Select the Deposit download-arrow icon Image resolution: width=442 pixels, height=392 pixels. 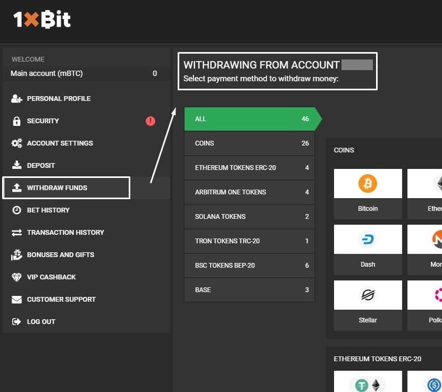(17, 165)
